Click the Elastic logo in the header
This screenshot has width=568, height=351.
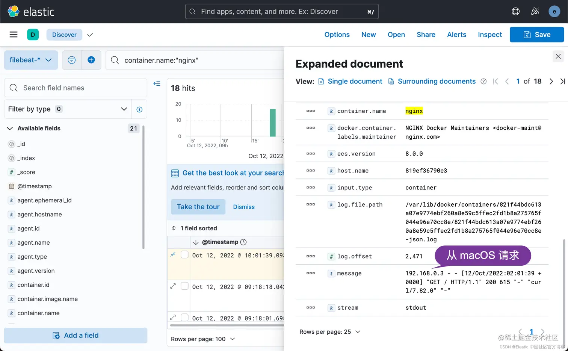31,12
